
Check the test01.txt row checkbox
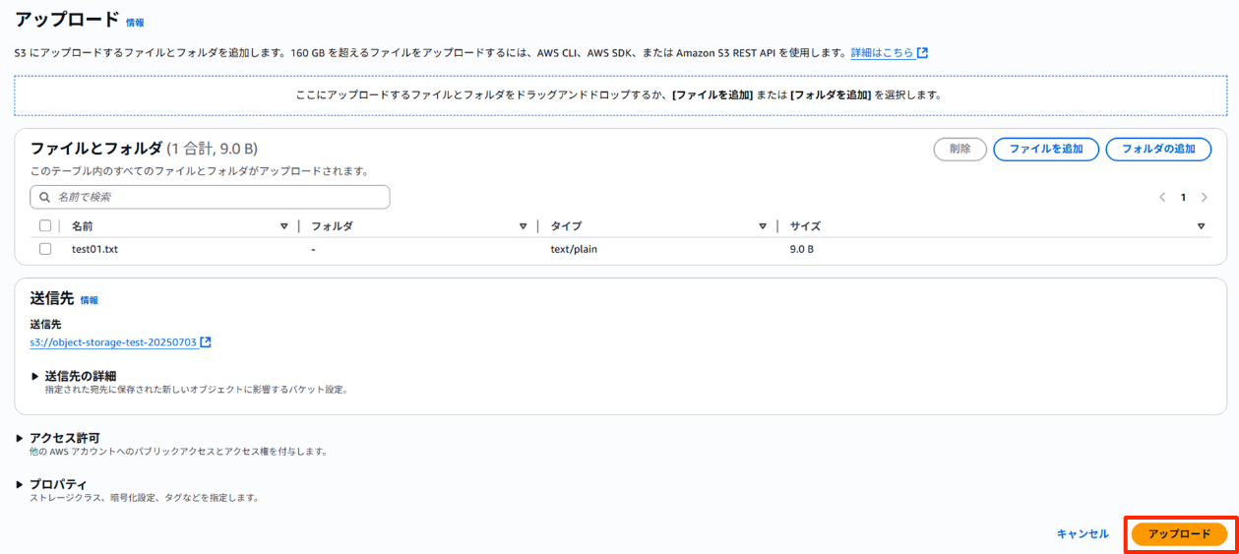click(x=45, y=249)
